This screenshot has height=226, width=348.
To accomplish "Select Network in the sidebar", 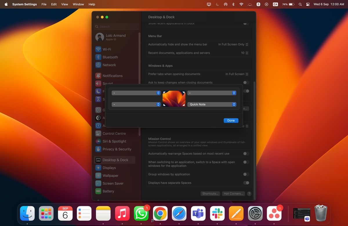I will click(110, 65).
